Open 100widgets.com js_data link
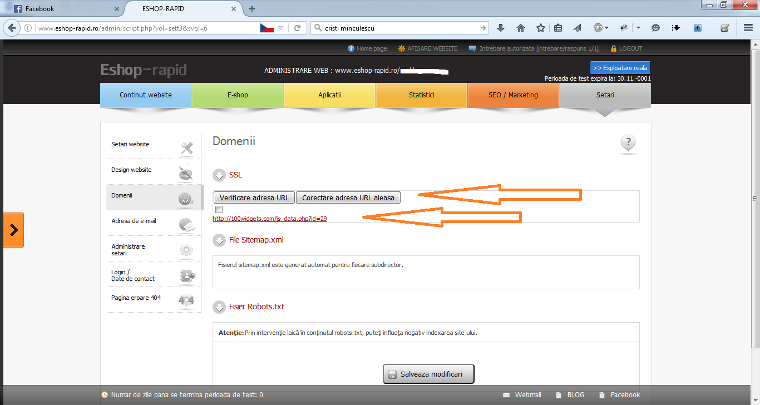 point(270,219)
